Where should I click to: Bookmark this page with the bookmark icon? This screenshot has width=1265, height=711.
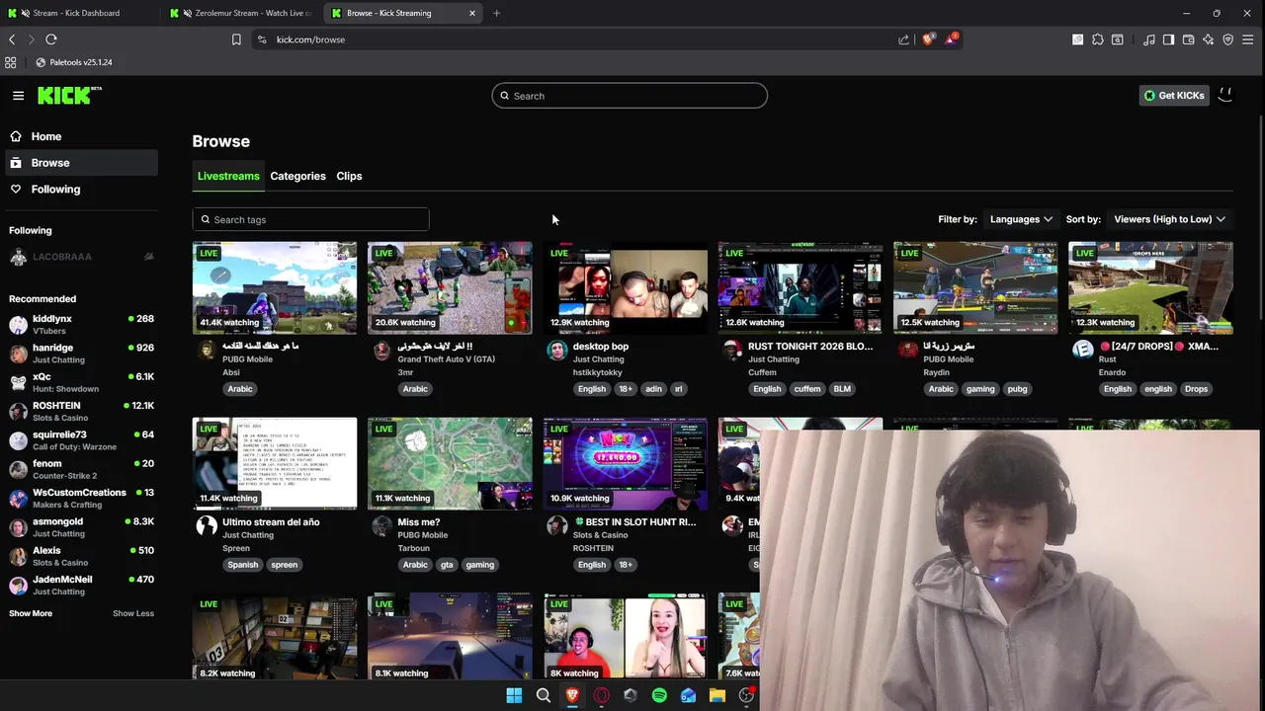pos(236,39)
